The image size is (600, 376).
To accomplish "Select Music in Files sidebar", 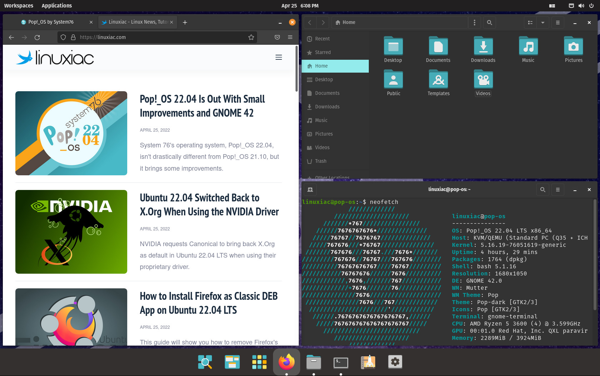I will click(x=335, y=120).
